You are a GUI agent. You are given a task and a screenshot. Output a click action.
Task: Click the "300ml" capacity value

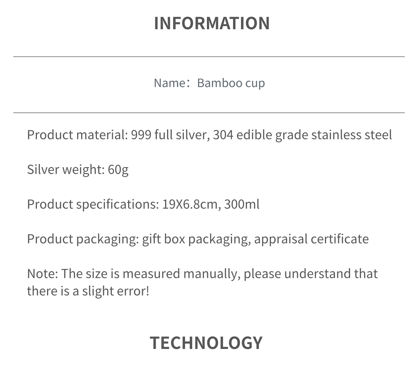point(242,204)
